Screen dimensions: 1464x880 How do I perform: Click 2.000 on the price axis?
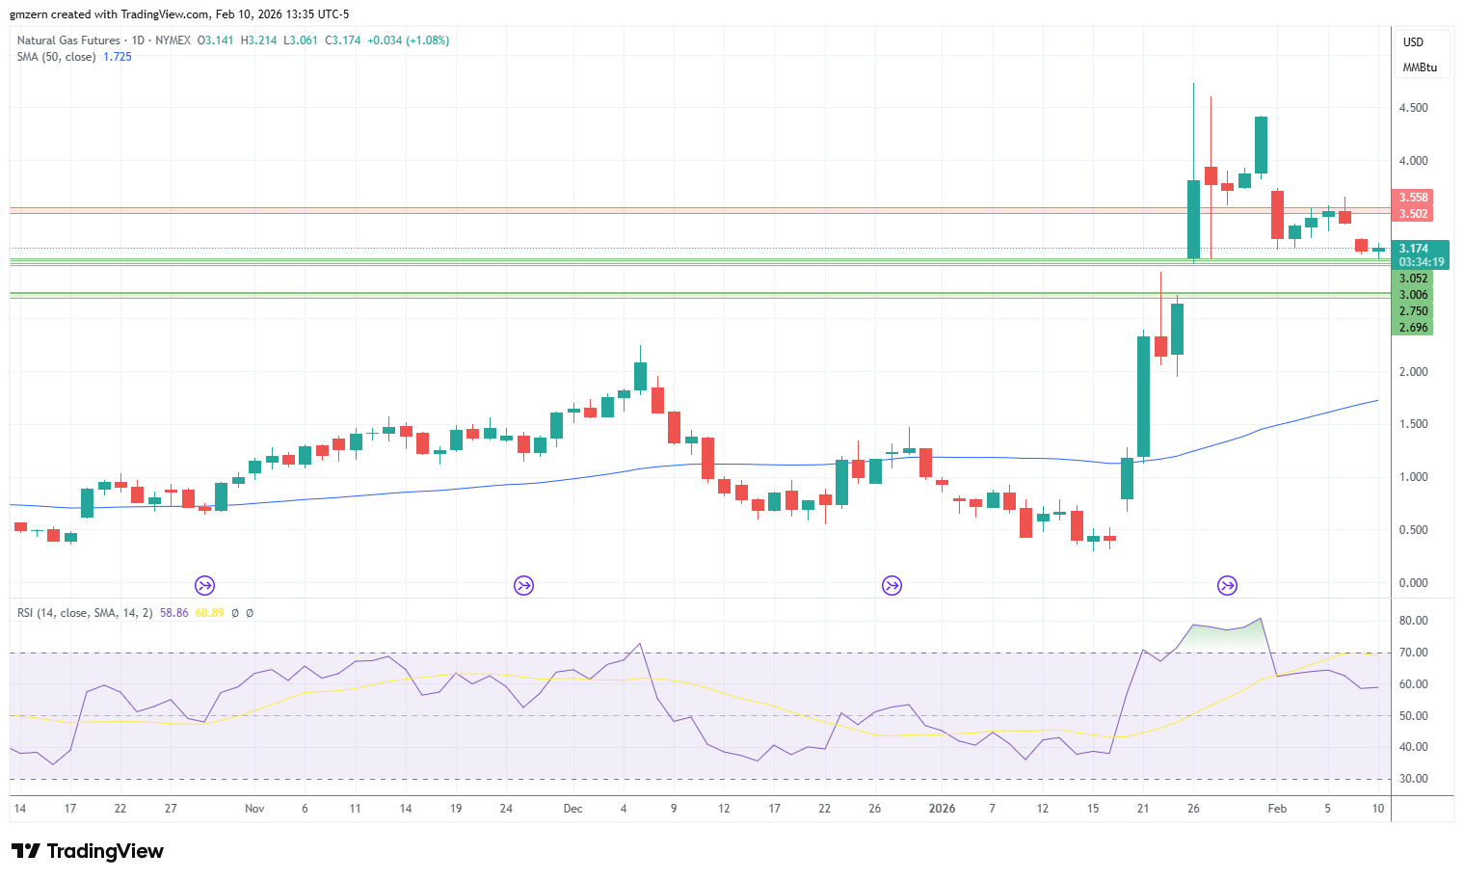click(x=1414, y=372)
